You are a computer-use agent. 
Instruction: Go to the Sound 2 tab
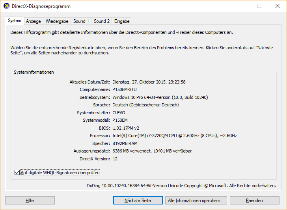click(102, 21)
